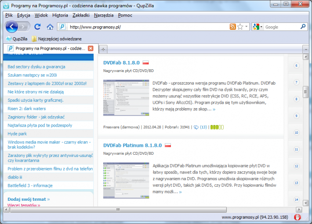Open 'Windows media movie maker - czarny ekran' topic

[49, 145]
